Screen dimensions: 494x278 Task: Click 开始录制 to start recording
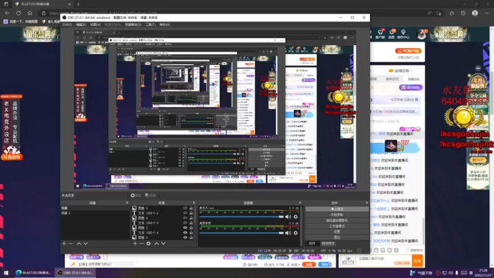pyautogui.click(x=337, y=214)
